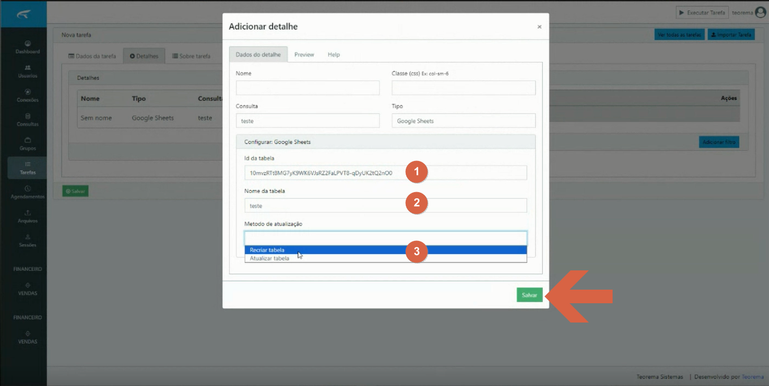Close the Adicionar detalhe dialog
This screenshot has width=769, height=386.
[539, 27]
